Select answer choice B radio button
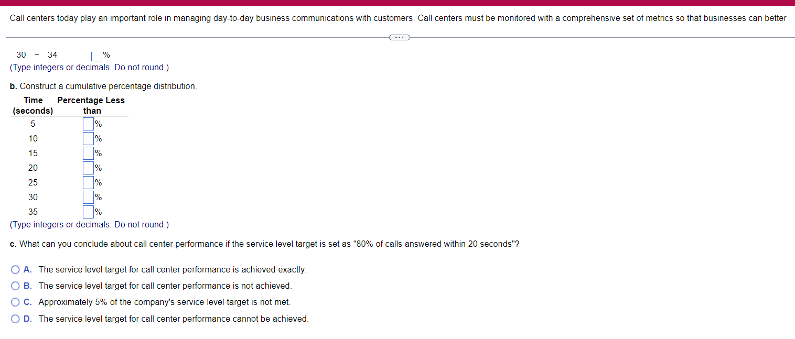Image resolution: width=795 pixels, height=339 pixels. coord(15,286)
